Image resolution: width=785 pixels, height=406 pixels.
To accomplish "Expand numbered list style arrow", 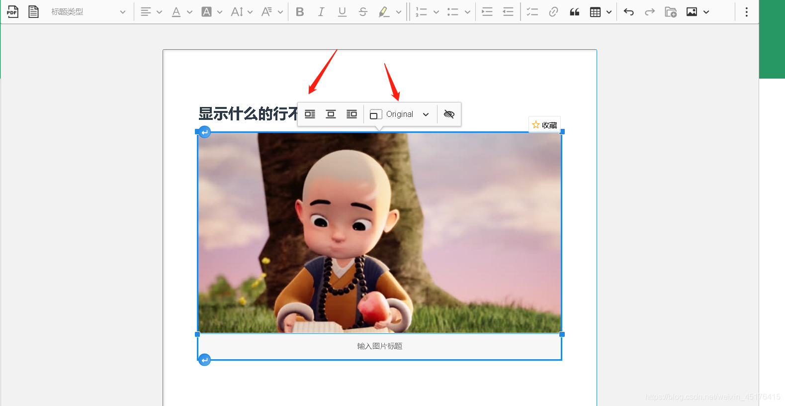I will pos(436,12).
